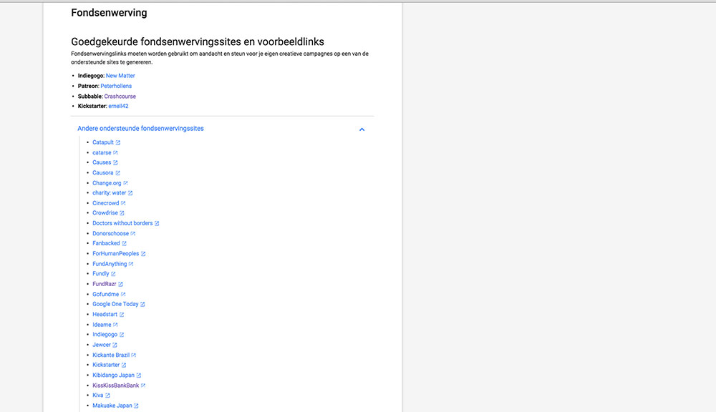Click the external link icon beside Causes

click(115, 162)
